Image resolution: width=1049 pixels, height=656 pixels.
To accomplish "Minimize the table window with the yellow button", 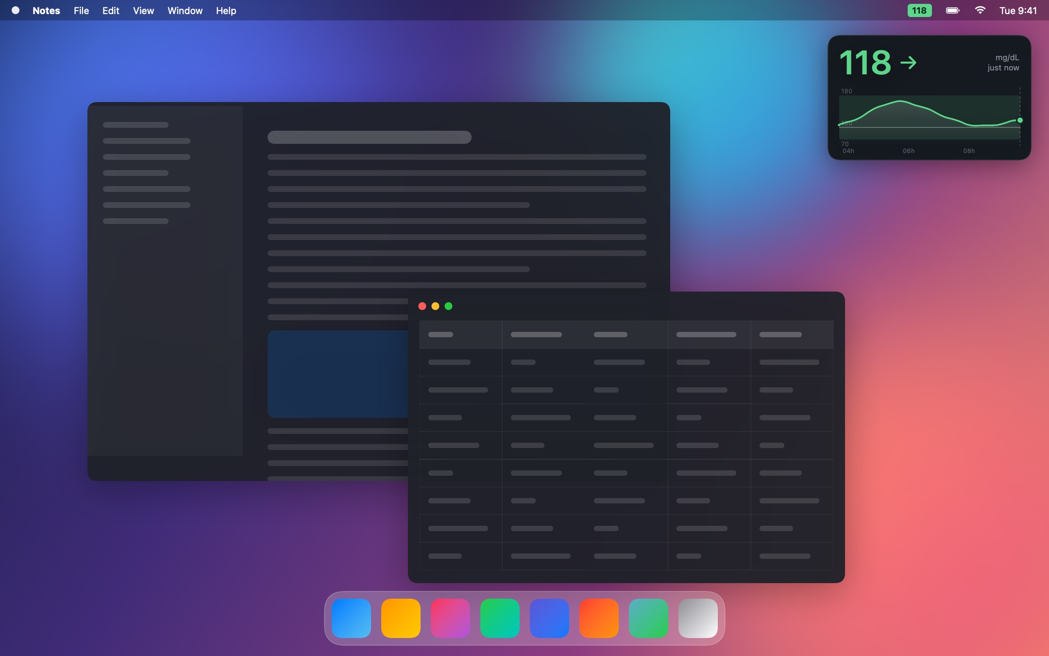I will pos(435,306).
